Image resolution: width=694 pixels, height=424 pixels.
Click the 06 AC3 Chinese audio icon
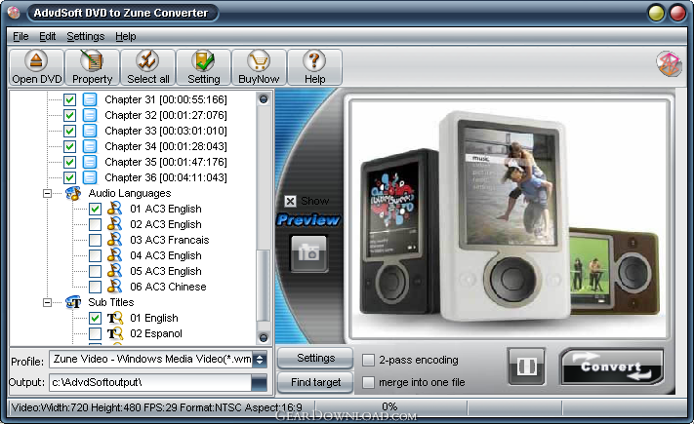point(114,287)
